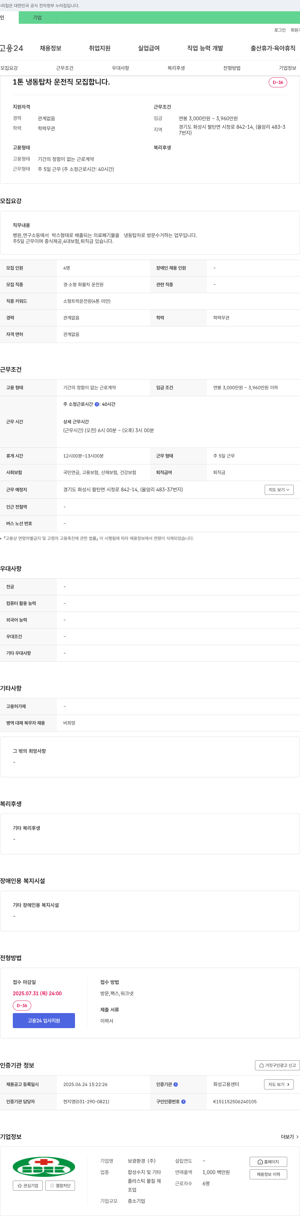The width and height of the screenshot is (300, 1216).
Task: Click 소형트럭운전원(4톤 미만) keyword text
Action: click(87, 301)
